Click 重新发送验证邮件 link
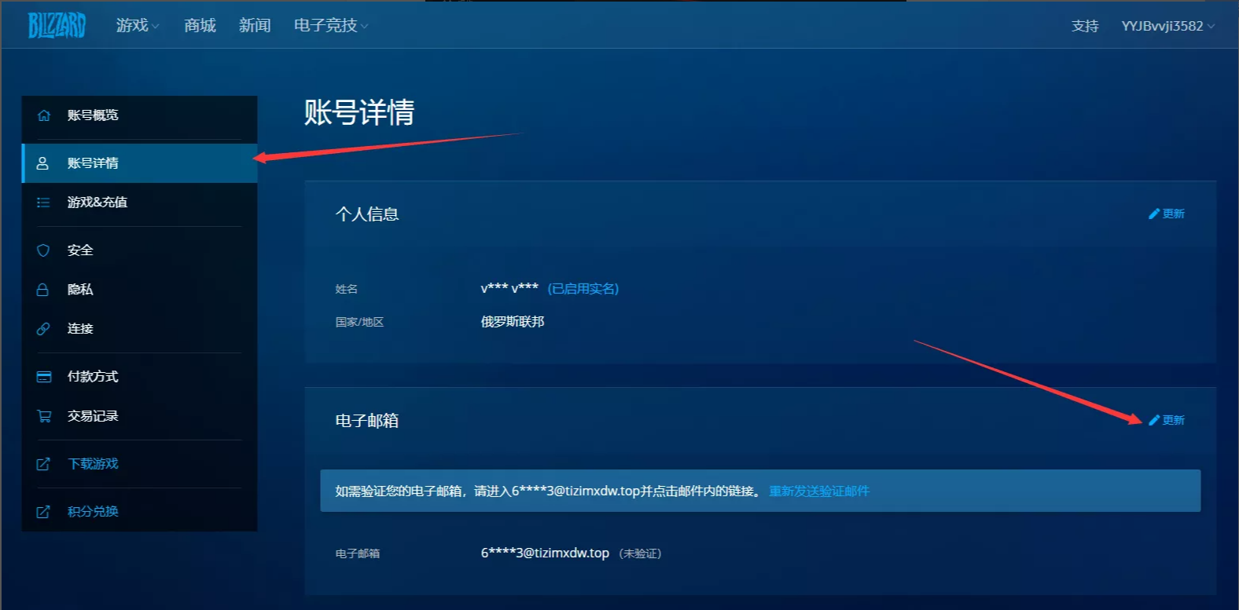1239x610 pixels. click(x=819, y=491)
